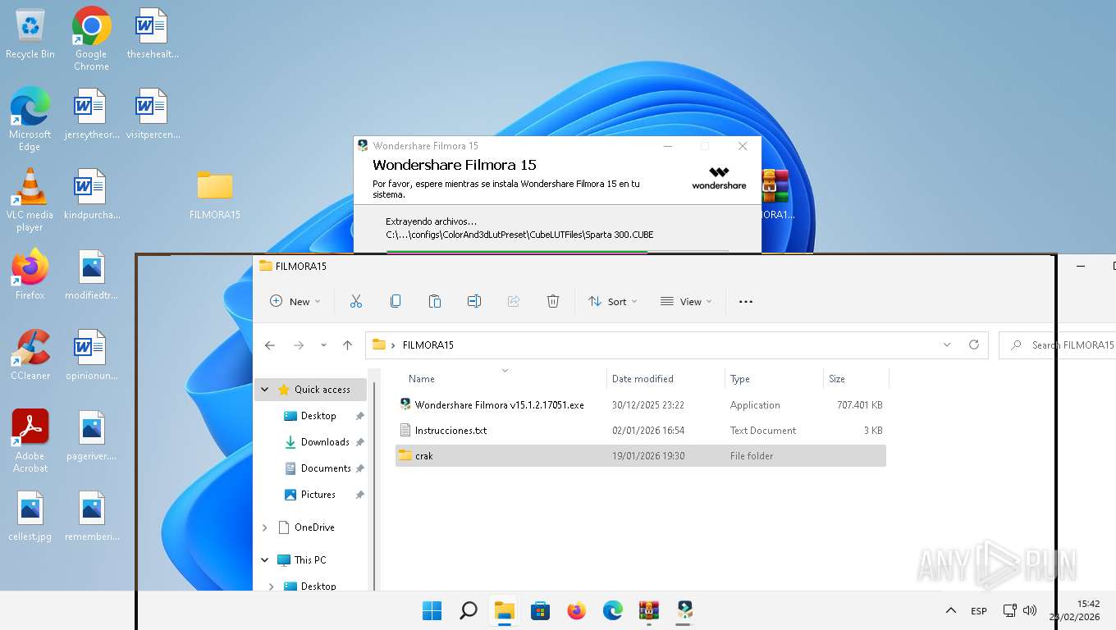
Task: Expand the OneDrive tree node
Action: point(265,527)
